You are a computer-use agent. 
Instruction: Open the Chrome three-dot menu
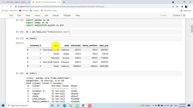tap(190, 7)
